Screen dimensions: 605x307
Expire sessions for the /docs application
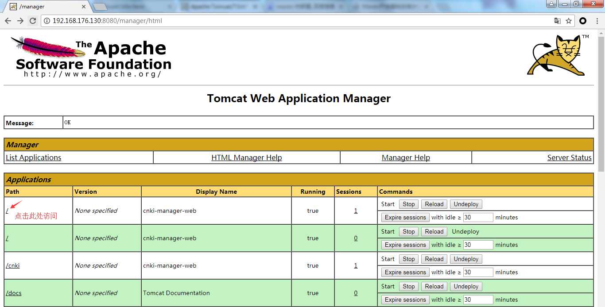click(405, 299)
